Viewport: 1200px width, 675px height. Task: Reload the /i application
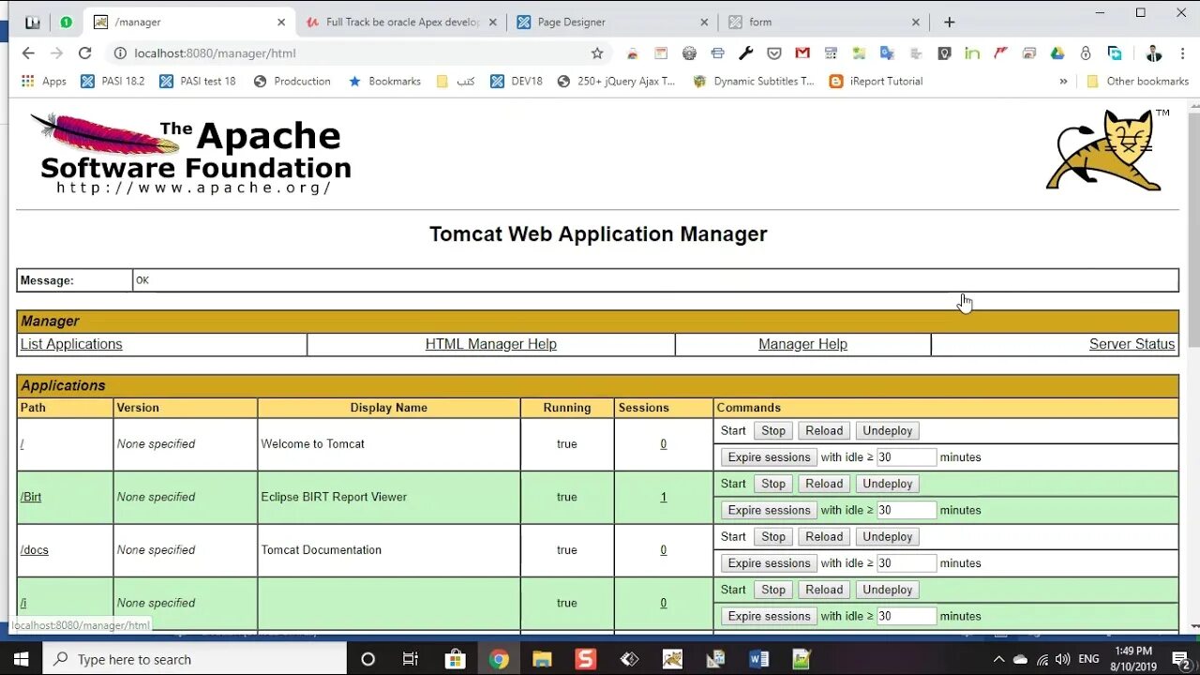pyautogui.click(x=824, y=590)
